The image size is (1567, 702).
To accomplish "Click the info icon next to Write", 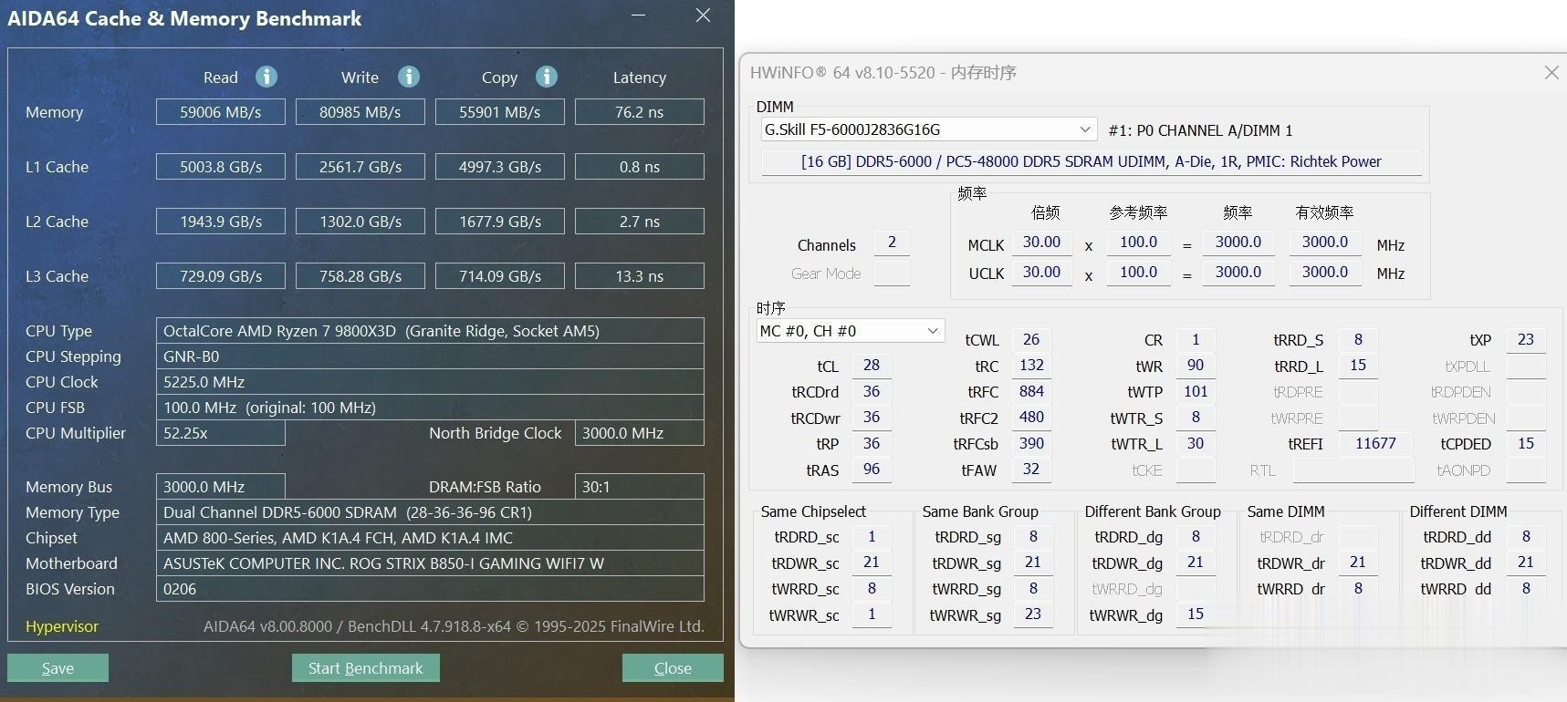I will coord(409,77).
